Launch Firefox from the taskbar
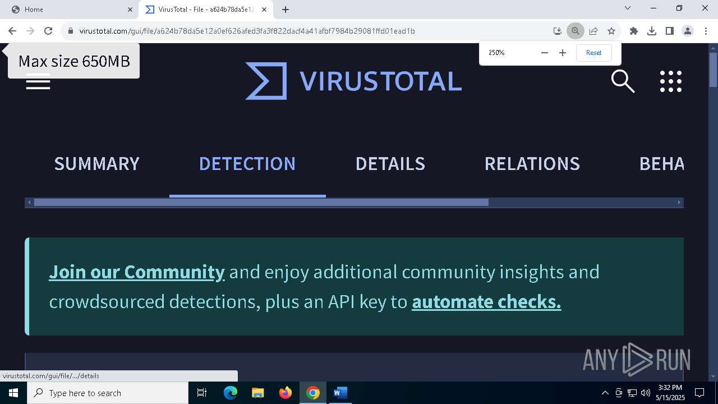Screen dimensions: 718x404 coord(286,393)
